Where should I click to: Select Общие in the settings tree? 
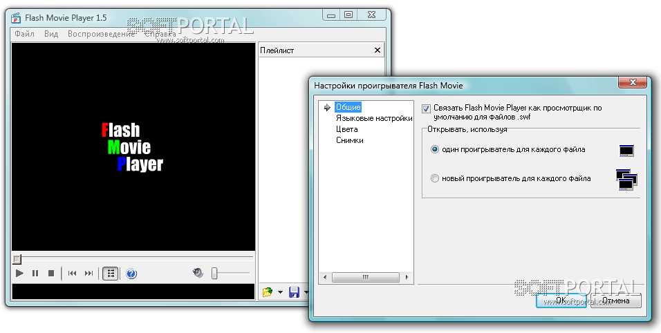pos(348,107)
